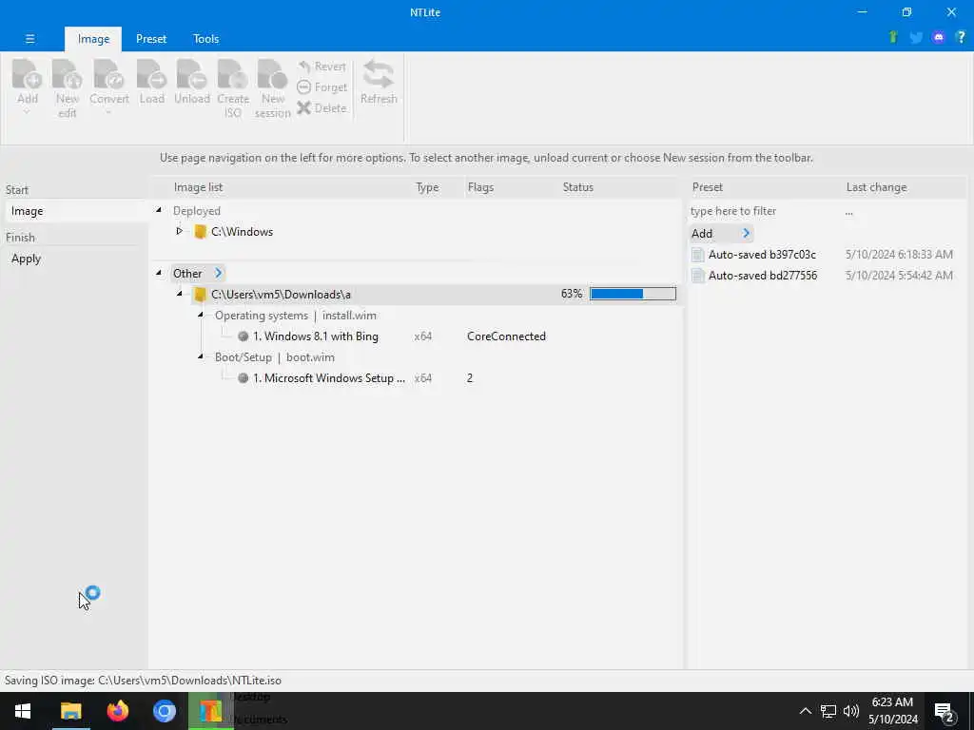Open the taskbar clock 6:23 AM
Image resolution: width=974 pixels, height=730 pixels.
point(892,711)
